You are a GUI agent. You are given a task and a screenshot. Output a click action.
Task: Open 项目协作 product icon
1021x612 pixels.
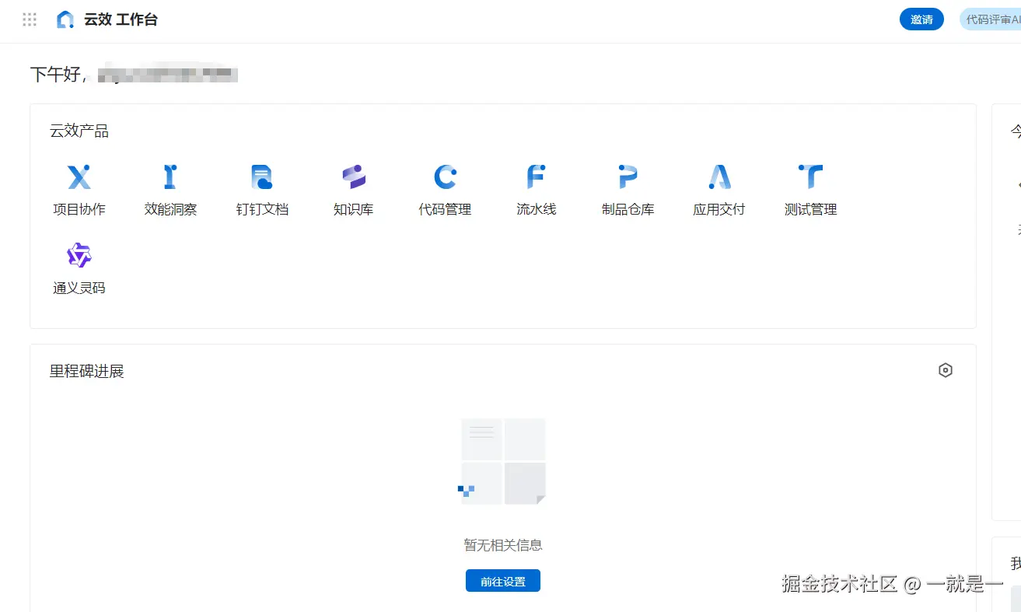tap(79, 177)
